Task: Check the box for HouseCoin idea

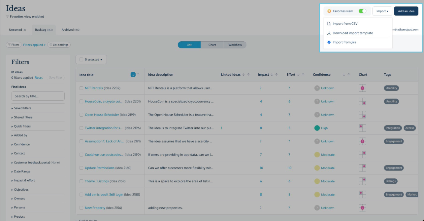Action: (x=82, y=101)
